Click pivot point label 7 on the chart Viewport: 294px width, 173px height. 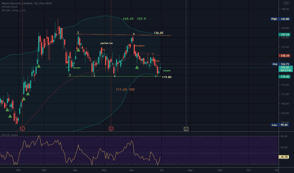pyautogui.click(x=156, y=76)
